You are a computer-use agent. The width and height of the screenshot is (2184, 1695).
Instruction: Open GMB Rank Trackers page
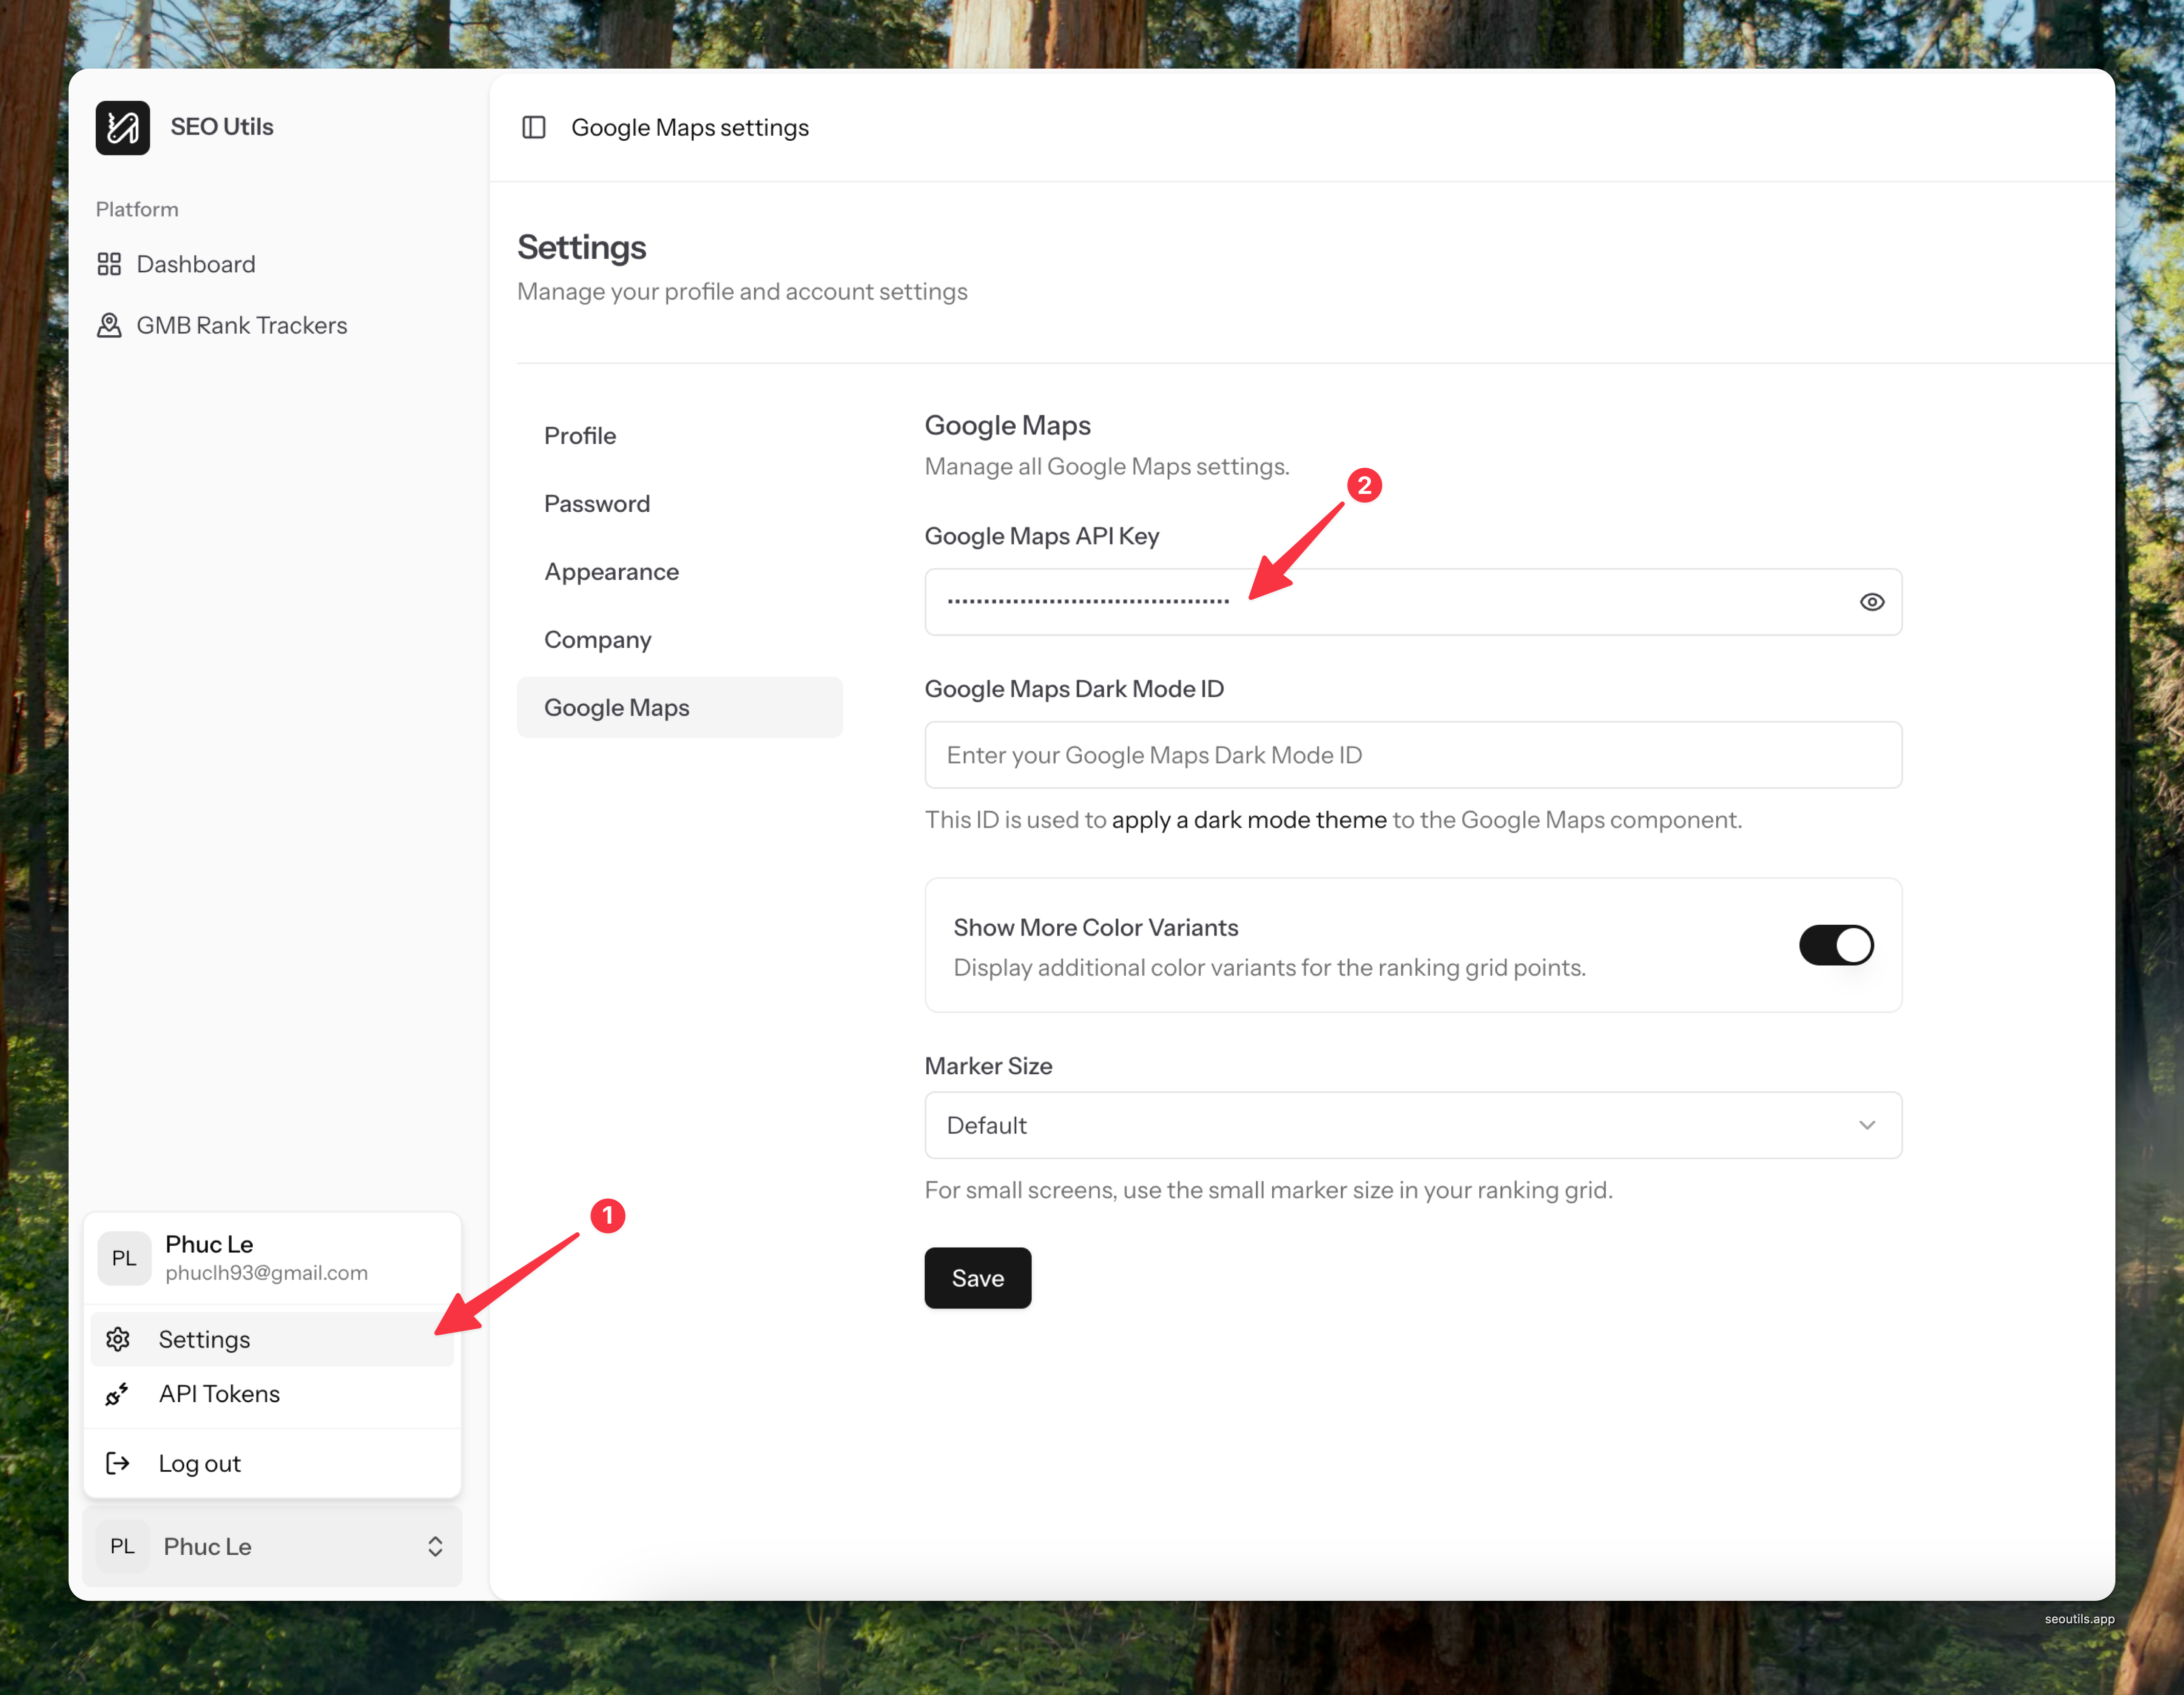(241, 325)
